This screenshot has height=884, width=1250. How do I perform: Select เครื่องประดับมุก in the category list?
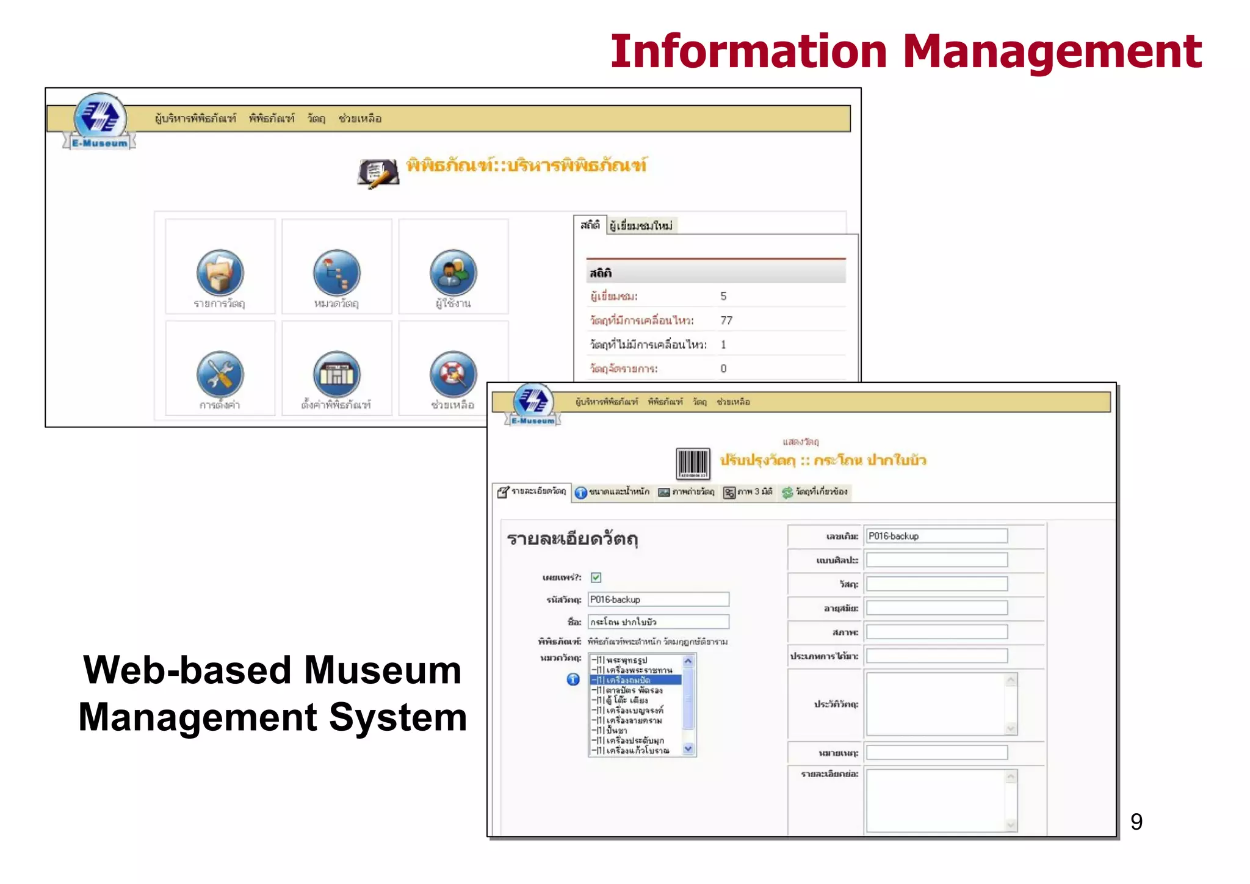click(635, 741)
